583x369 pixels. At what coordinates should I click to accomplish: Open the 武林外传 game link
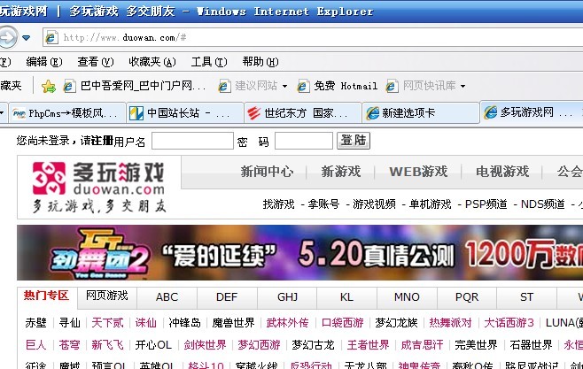tap(287, 323)
